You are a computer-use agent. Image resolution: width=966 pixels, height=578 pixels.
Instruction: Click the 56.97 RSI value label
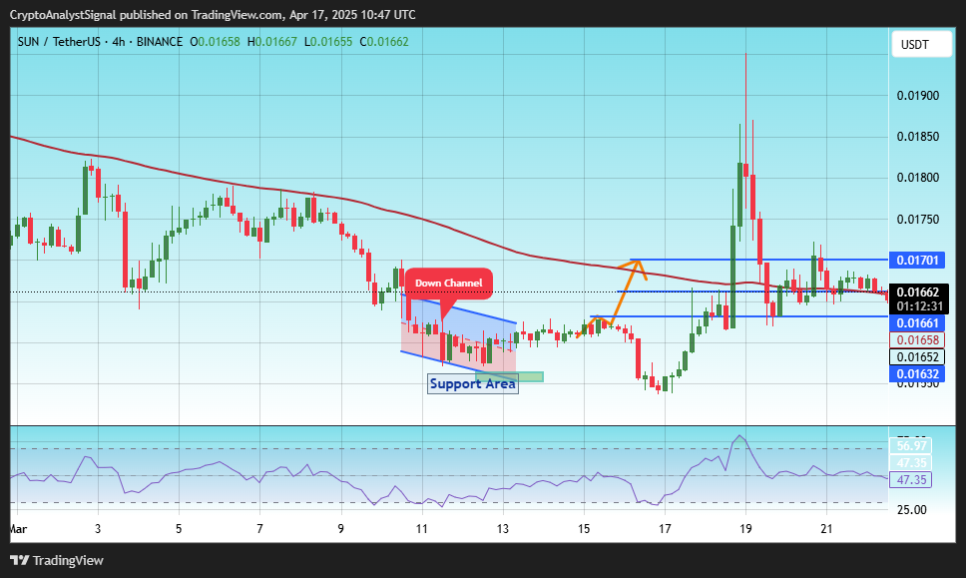[910, 445]
